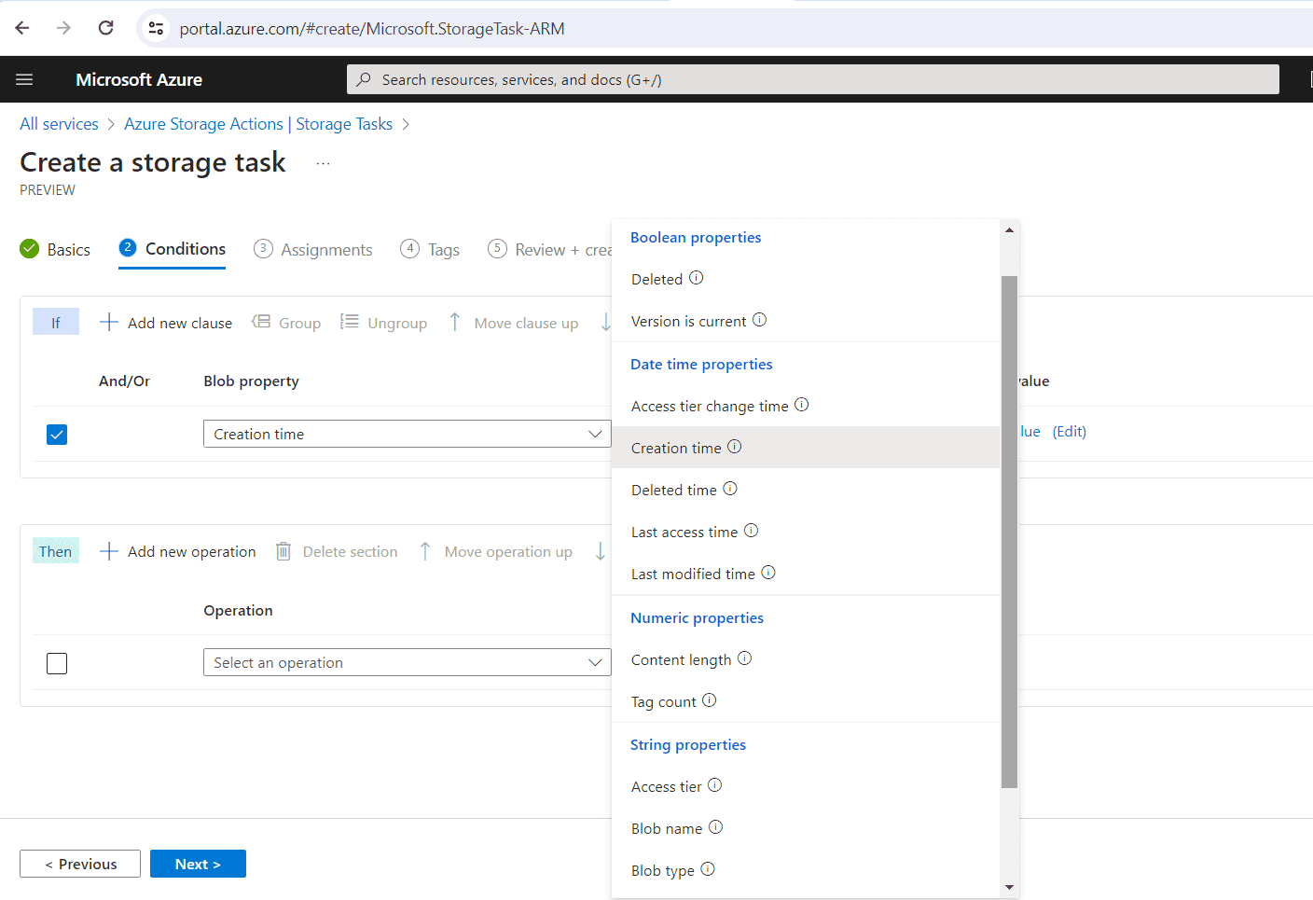Click the Move clause up arrow
Screen dimensions: 1313x900
point(455,322)
